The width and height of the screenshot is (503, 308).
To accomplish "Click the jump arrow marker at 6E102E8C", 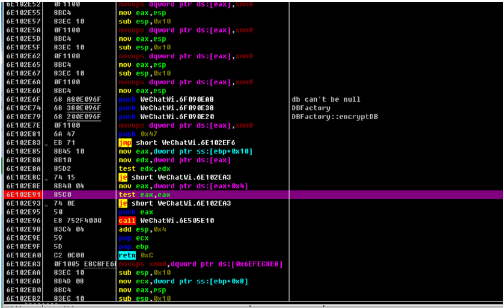I will coord(46,178).
